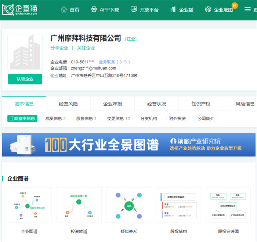Viewport: 257px width, 242px height.
Task: Click the company building placeholder image
Action: [25, 52]
